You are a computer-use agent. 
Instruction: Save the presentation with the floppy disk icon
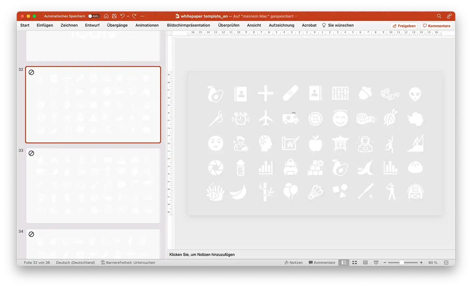(x=114, y=16)
